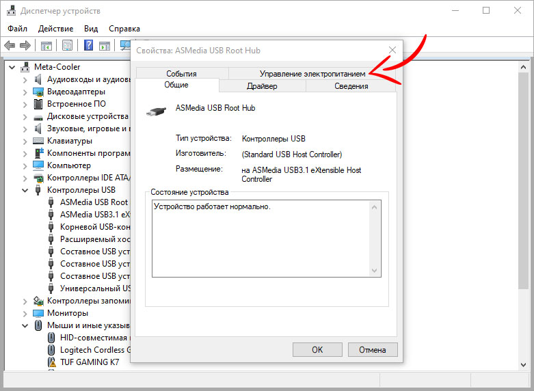Expand the Аудиовходы и аудиовыходы node
534x391 pixels.
pos(25,80)
